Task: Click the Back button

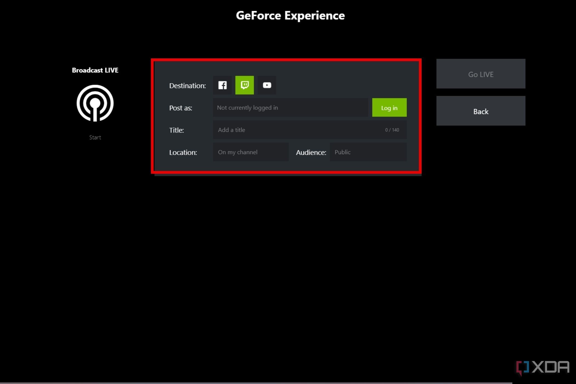Action: [x=481, y=111]
